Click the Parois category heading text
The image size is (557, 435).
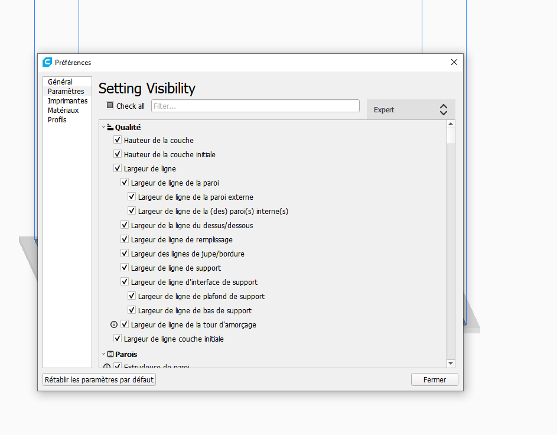(126, 355)
